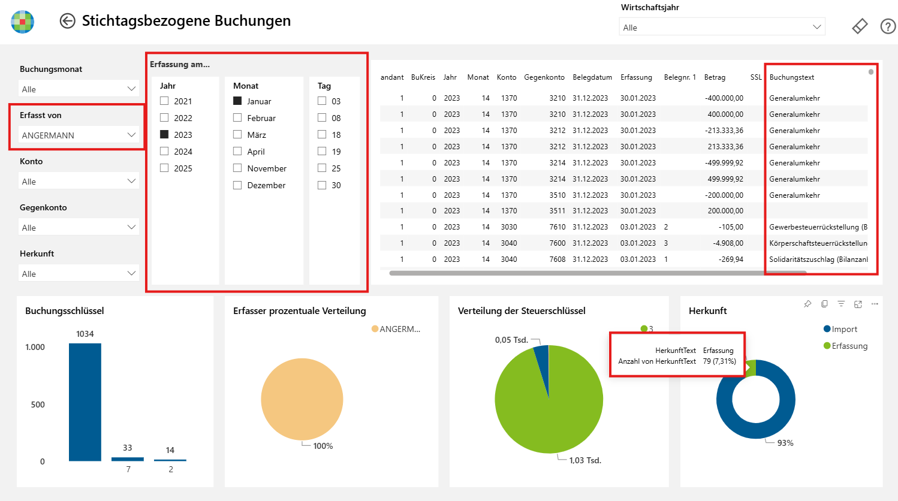Image resolution: width=898 pixels, height=501 pixels.
Task: Click the colorful app logo
Action: (x=23, y=22)
